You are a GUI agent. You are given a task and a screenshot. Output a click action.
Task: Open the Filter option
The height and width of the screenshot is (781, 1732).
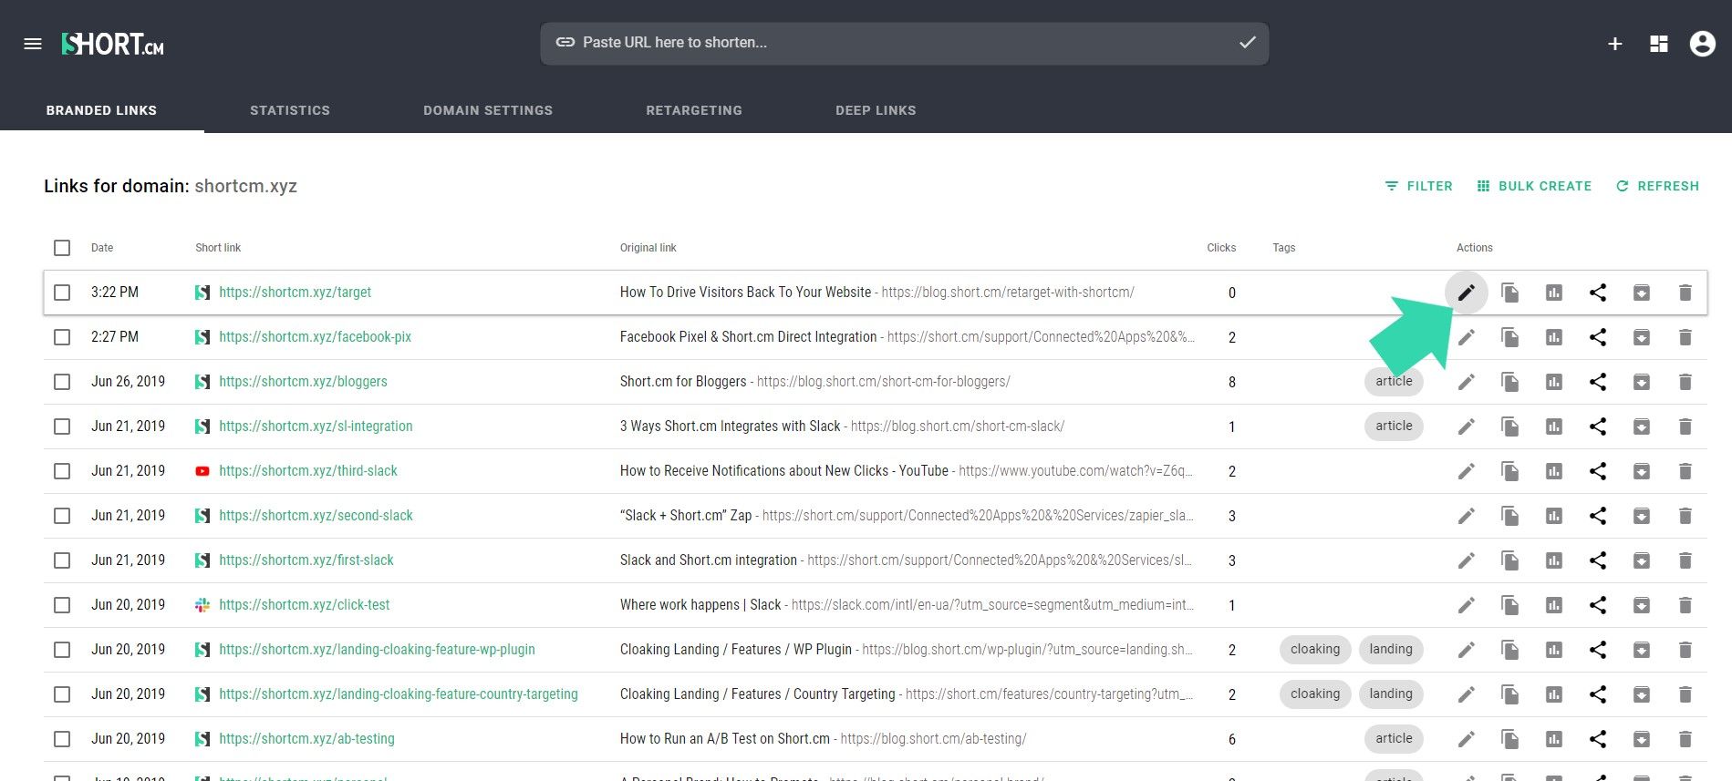[x=1418, y=186]
